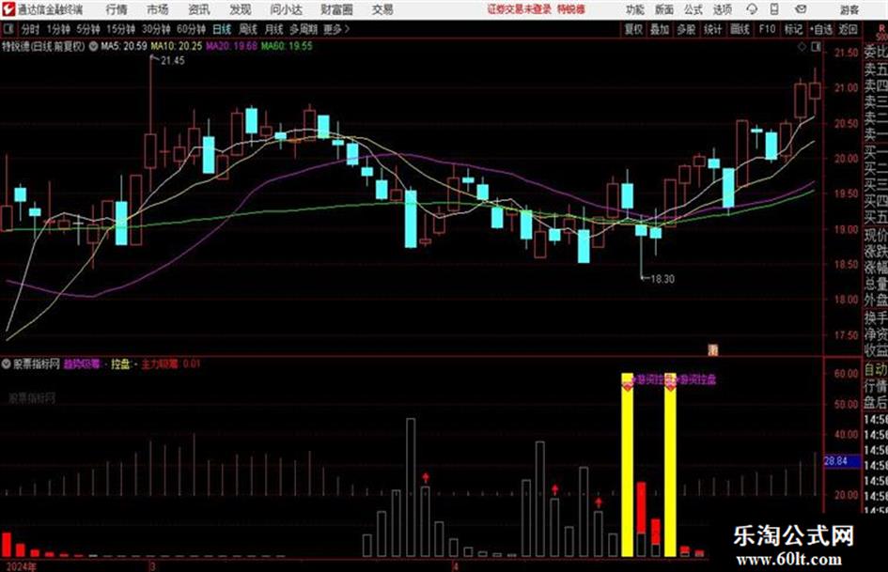
Task: Open the 公式 menu
Action: 693,9
